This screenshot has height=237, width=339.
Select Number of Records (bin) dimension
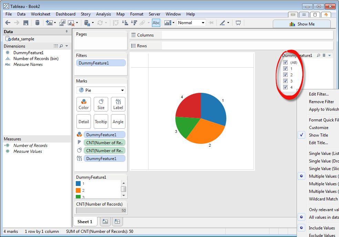(36, 58)
